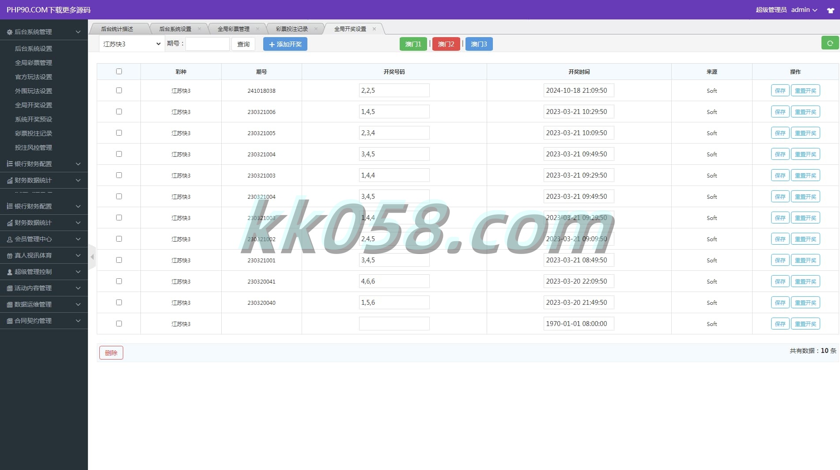Click 保存 for period 241018038
The width and height of the screenshot is (840, 470).
click(x=780, y=91)
